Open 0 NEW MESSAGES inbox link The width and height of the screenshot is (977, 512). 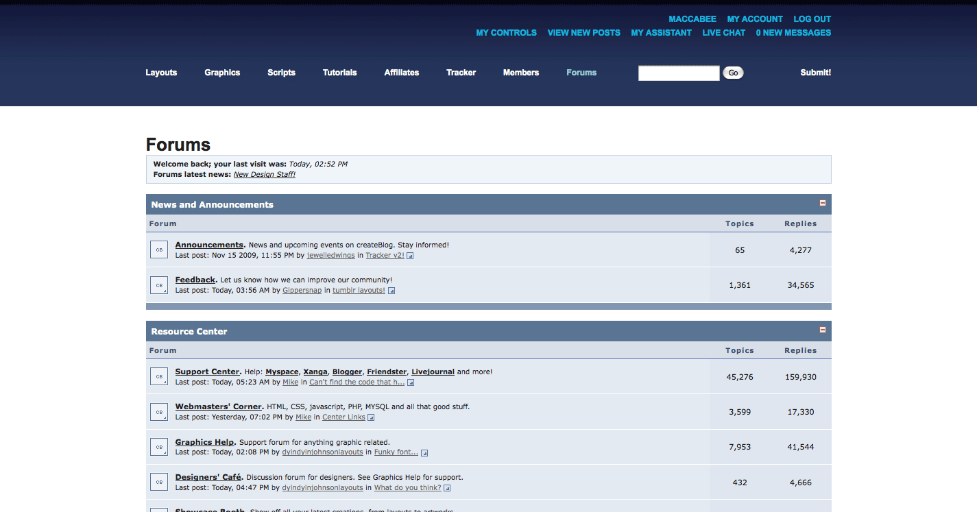tap(794, 33)
